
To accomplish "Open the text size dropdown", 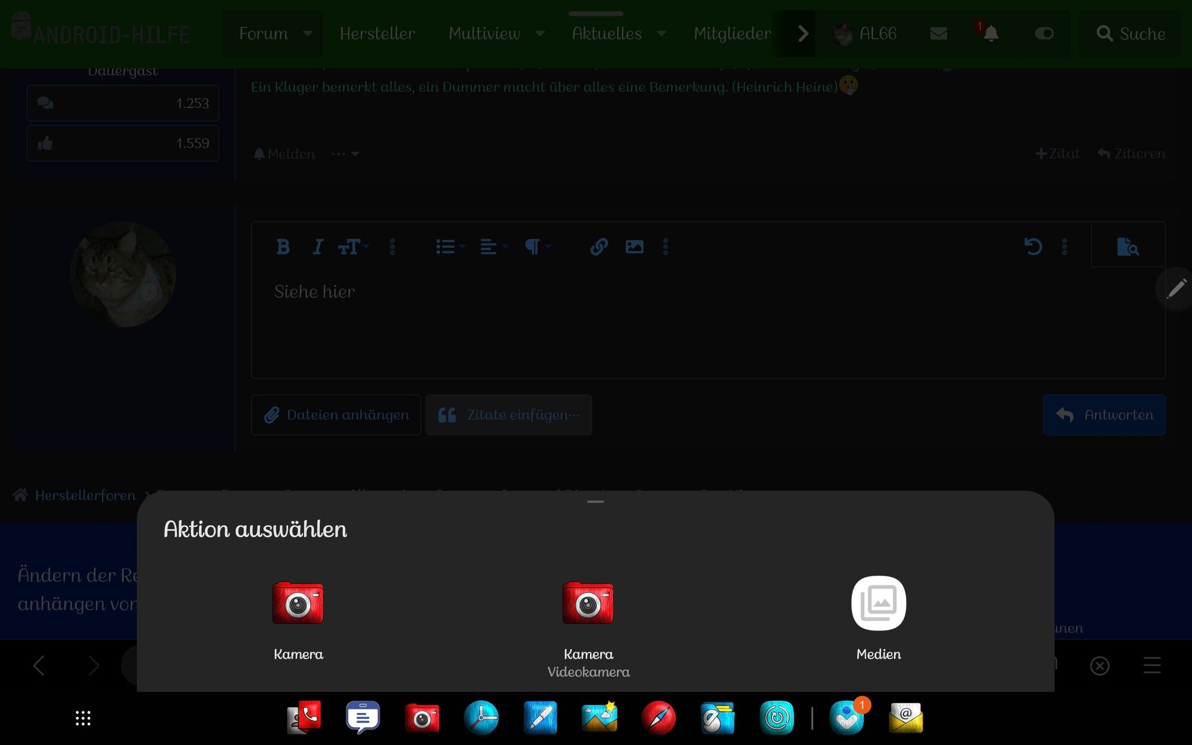I will pyautogui.click(x=353, y=247).
